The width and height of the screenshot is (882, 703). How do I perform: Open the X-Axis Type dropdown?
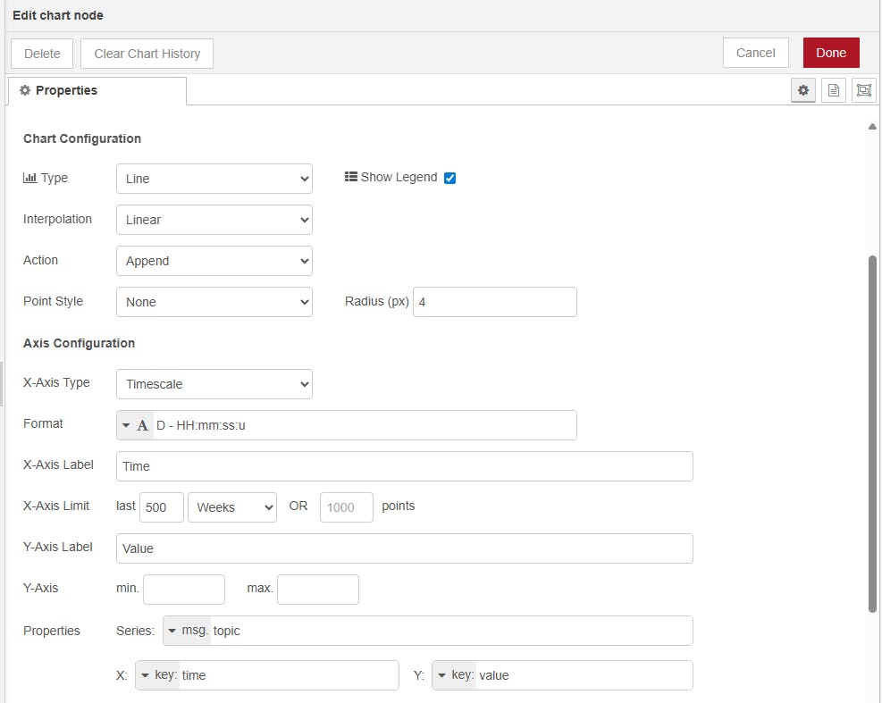[x=214, y=384]
